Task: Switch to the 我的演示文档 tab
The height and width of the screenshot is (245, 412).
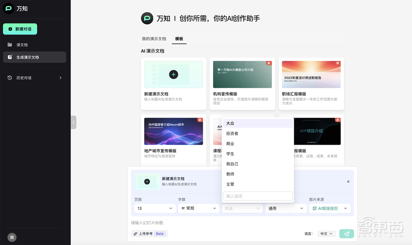Action: click(154, 38)
